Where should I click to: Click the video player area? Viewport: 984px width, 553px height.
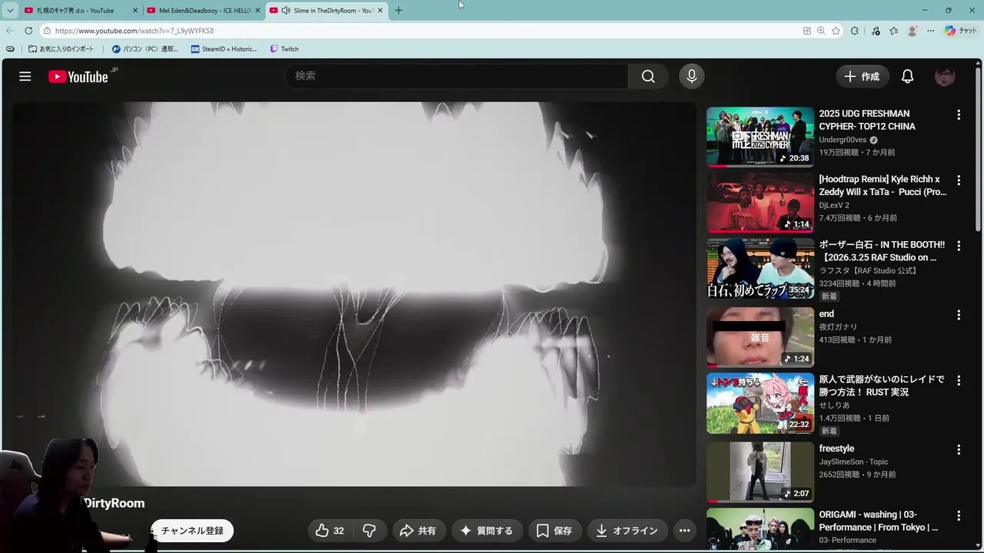tap(354, 294)
